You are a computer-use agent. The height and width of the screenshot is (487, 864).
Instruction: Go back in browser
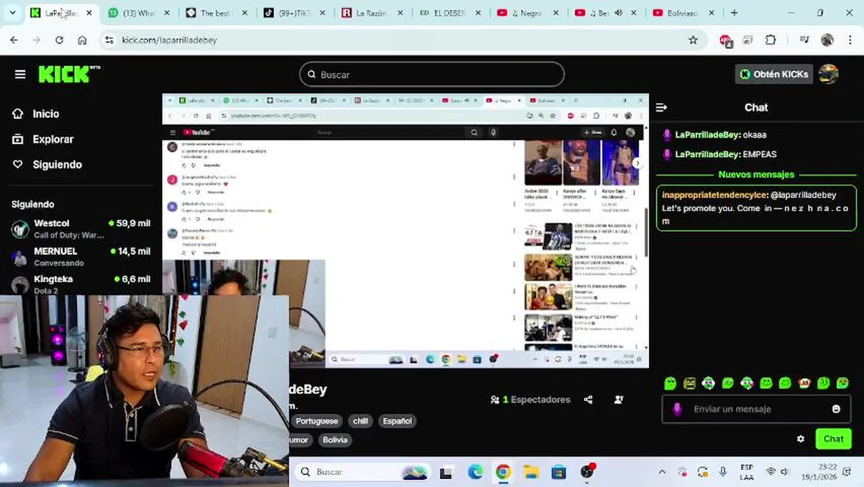point(14,40)
